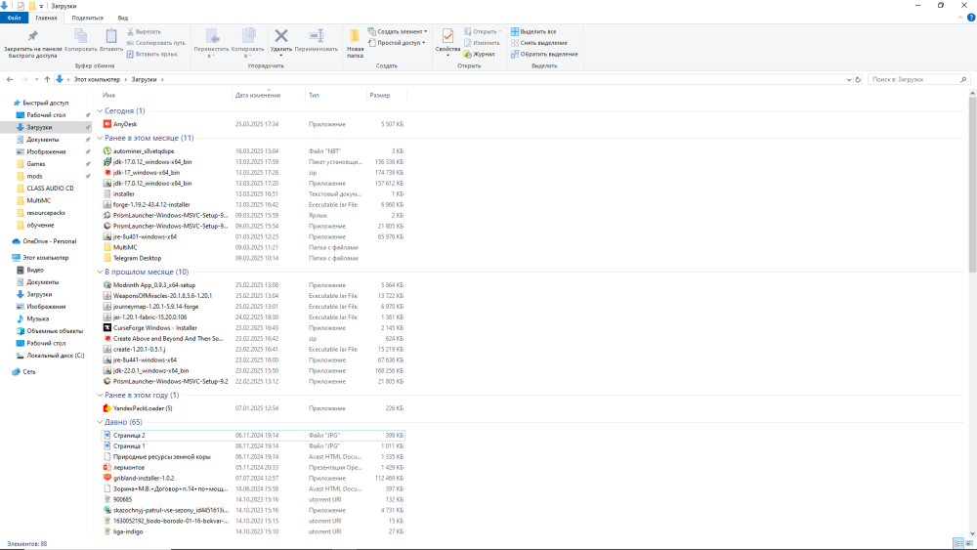
Task: Select the AnyDesk file icon
Action: 107,124
